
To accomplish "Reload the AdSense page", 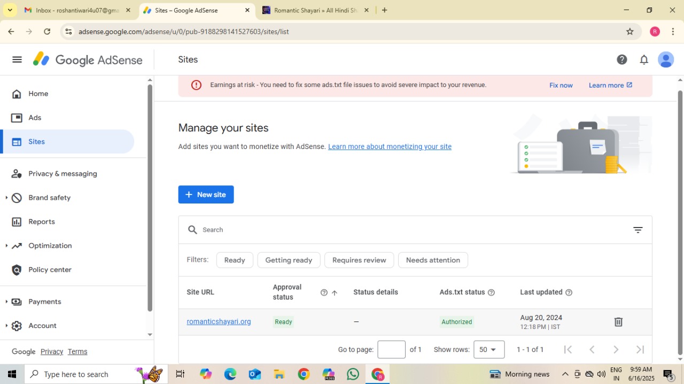I will coord(47,32).
